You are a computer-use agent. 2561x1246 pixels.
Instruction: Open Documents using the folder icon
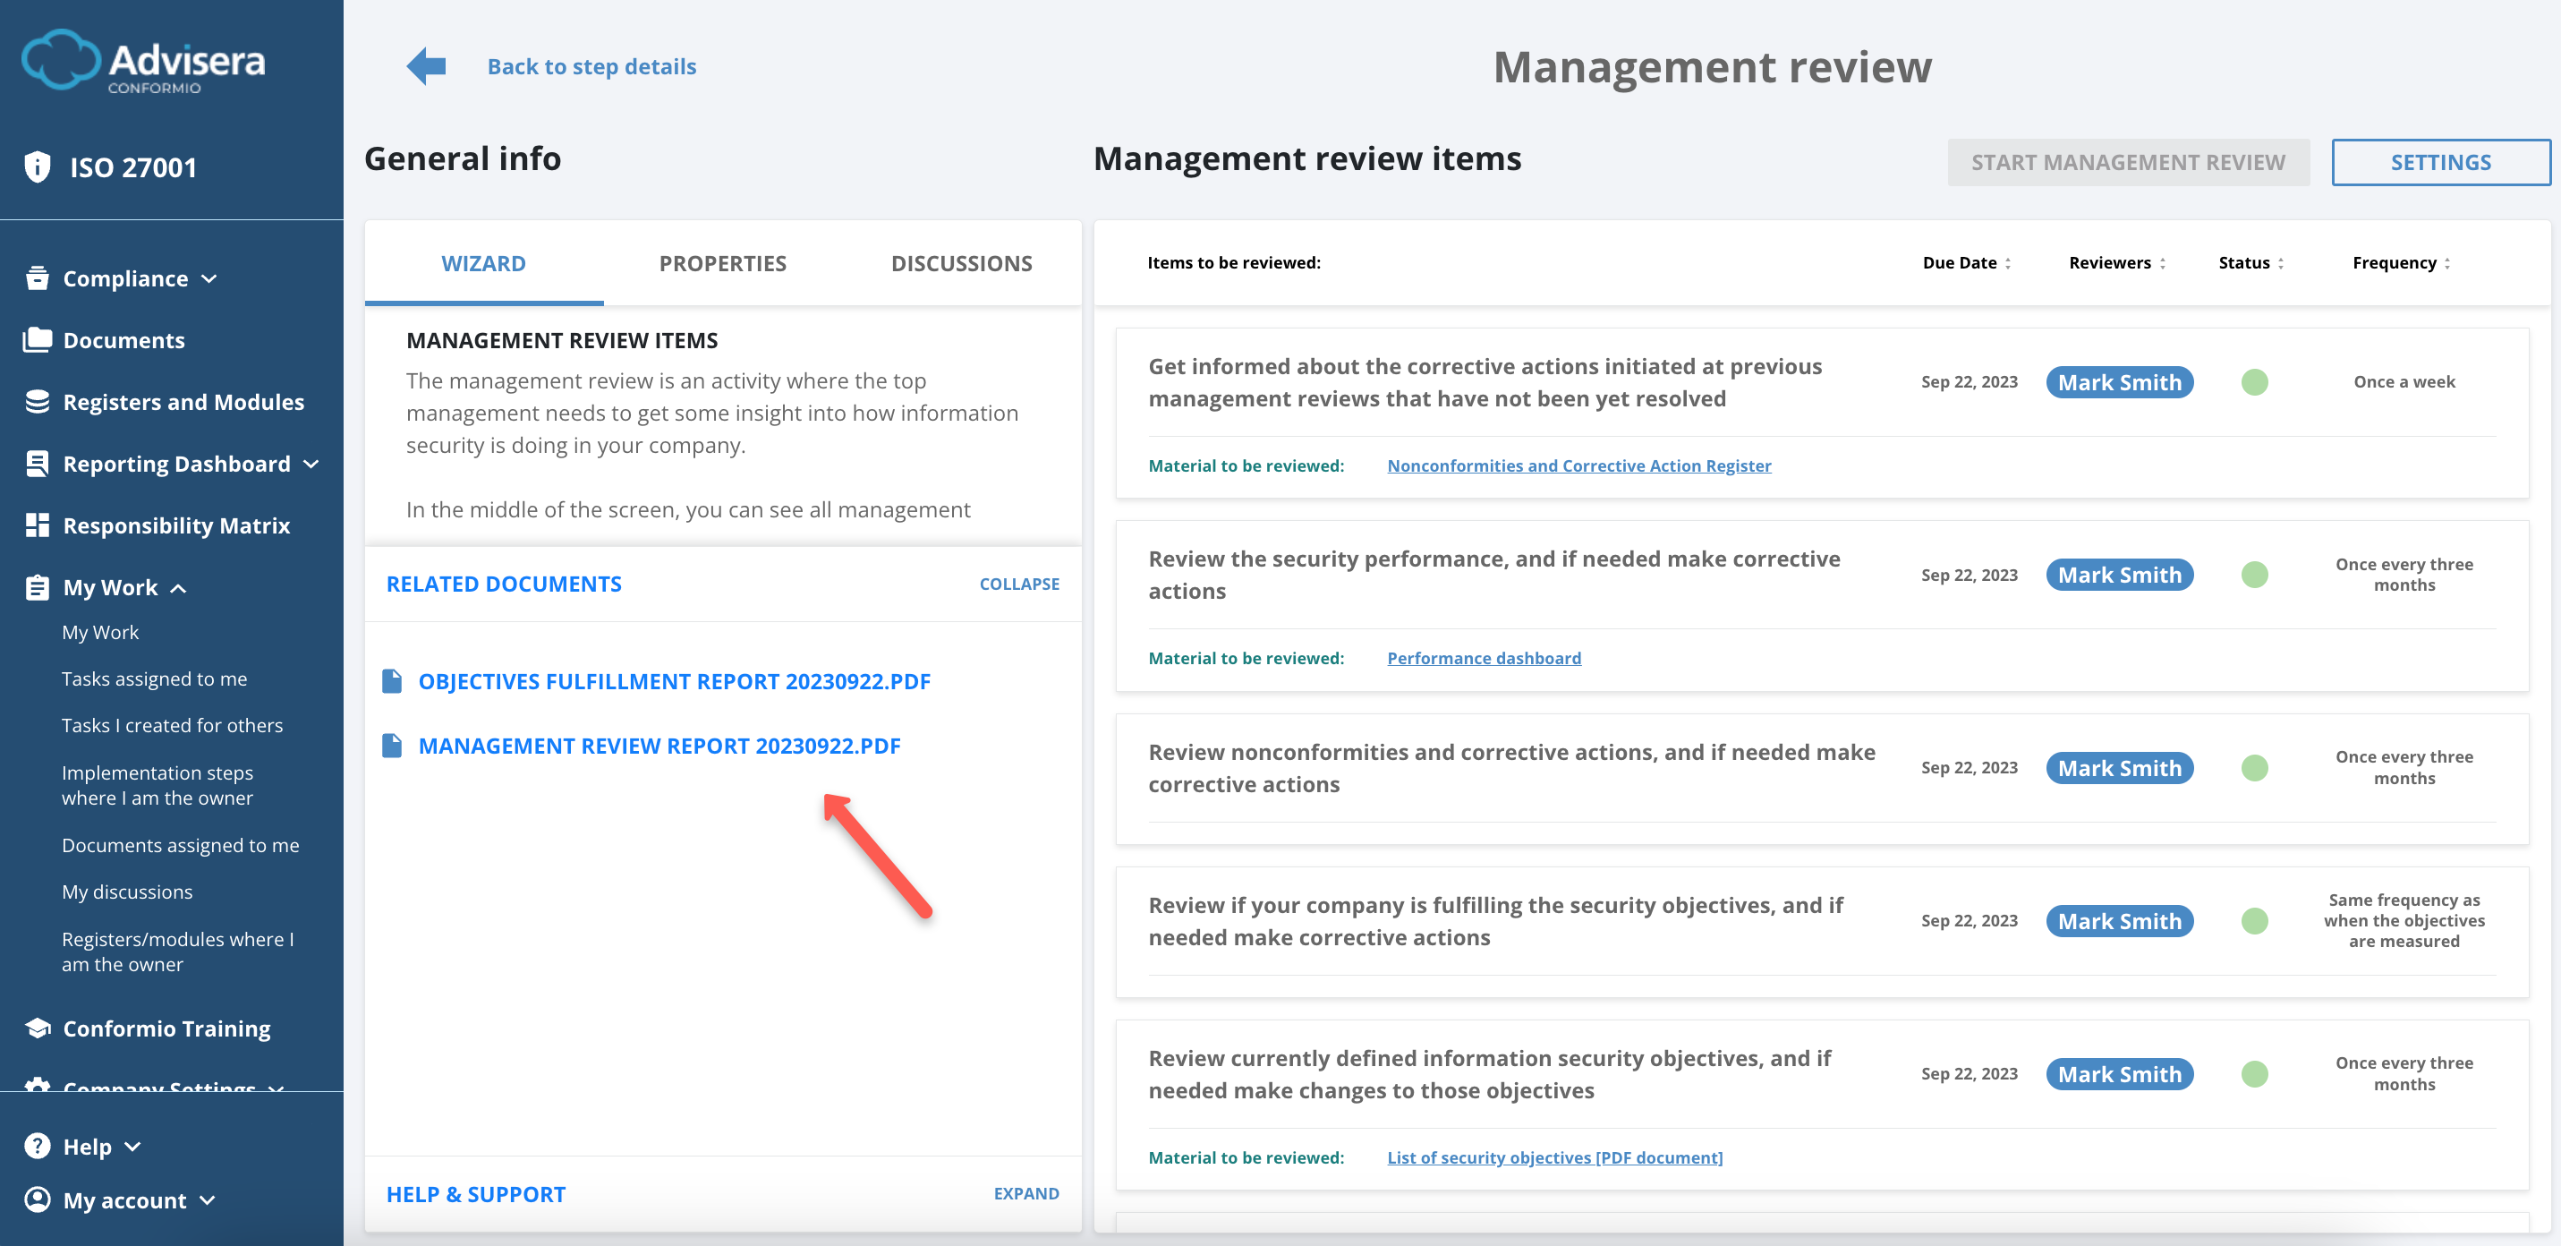pyautogui.click(x=37, y=339)
